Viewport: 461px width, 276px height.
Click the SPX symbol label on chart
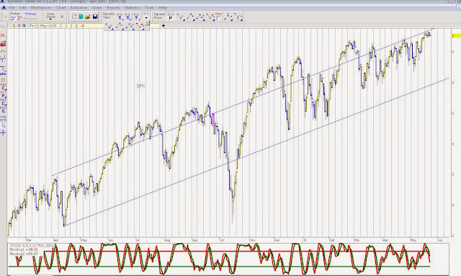[141, 86]
